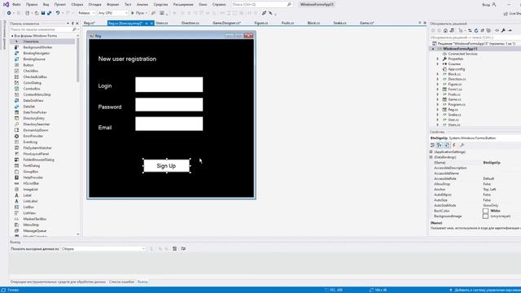The width and height of the screenshot is (521, 293).
Task: Click the property pages wrench icon in Properties window
Action: pos(462,145)
